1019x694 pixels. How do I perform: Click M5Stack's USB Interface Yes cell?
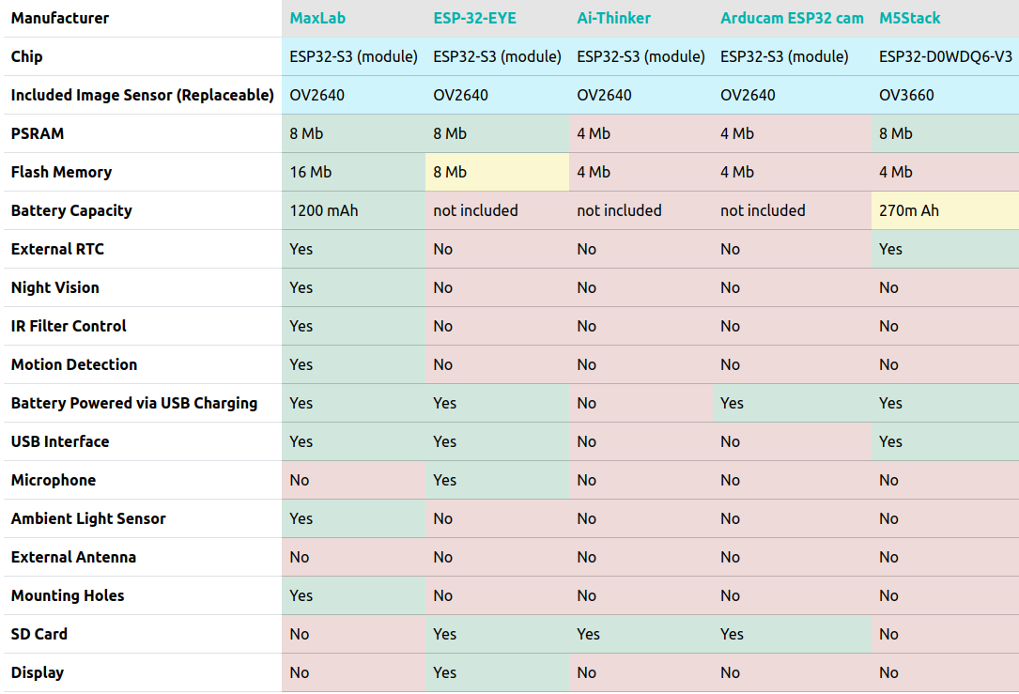[945, 442]
